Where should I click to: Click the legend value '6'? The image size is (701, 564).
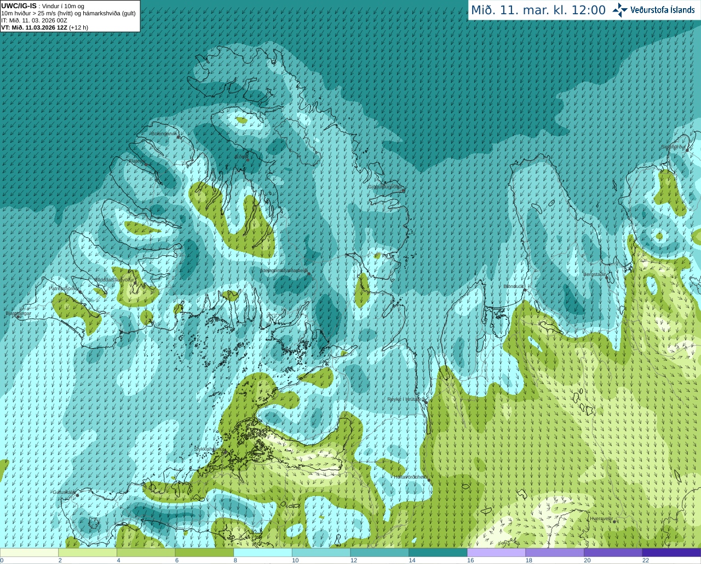click(177, 560)
